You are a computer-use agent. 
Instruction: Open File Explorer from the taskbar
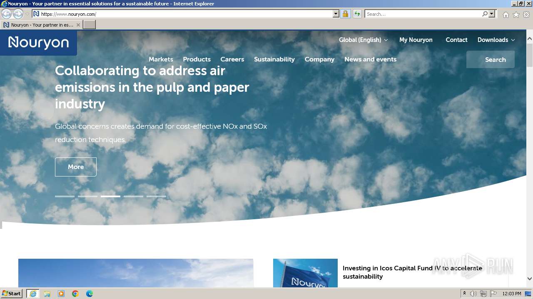click(47, 294)
